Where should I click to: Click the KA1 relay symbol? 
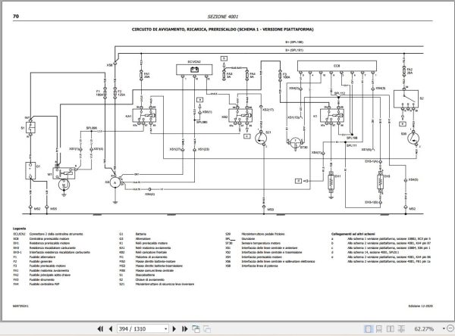pos(144,116)
